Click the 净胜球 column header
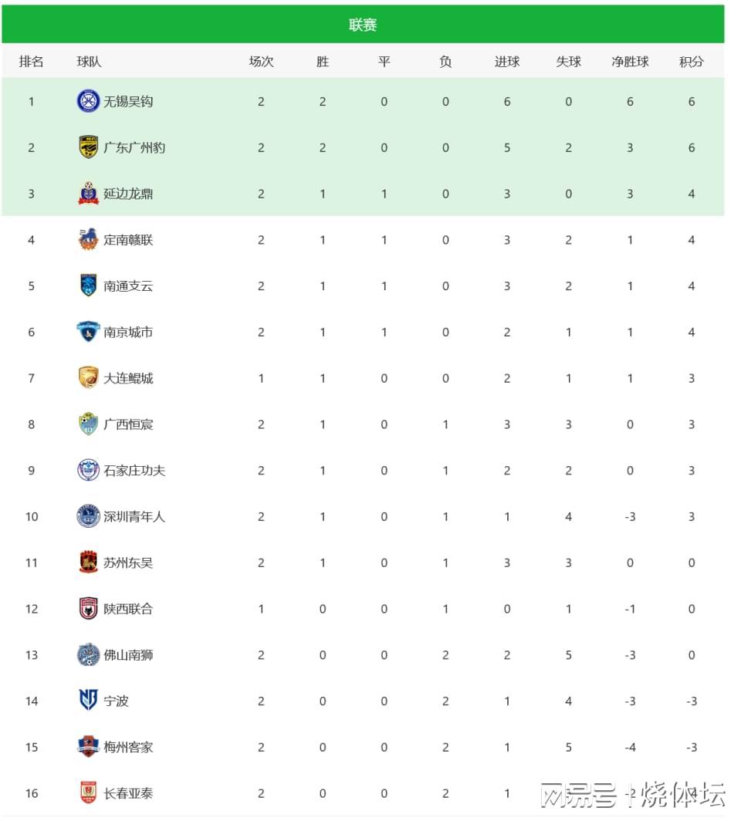The height and width of the screenshot is (821, 741). (x=630, y=62)
